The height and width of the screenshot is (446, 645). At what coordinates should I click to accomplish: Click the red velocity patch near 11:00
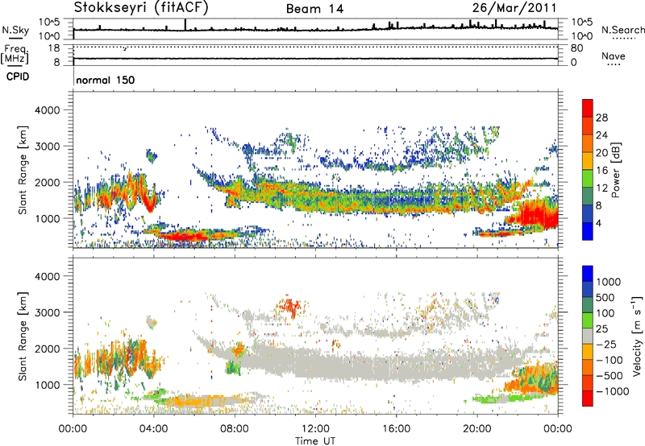pos(291,307)
